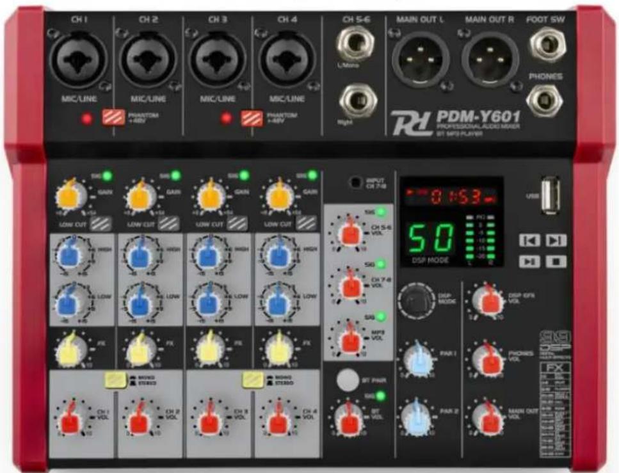The width and height of the screenshot is (619, 473).
Task: Click the FOOT SW jack
Action: [x=547, y=45]
